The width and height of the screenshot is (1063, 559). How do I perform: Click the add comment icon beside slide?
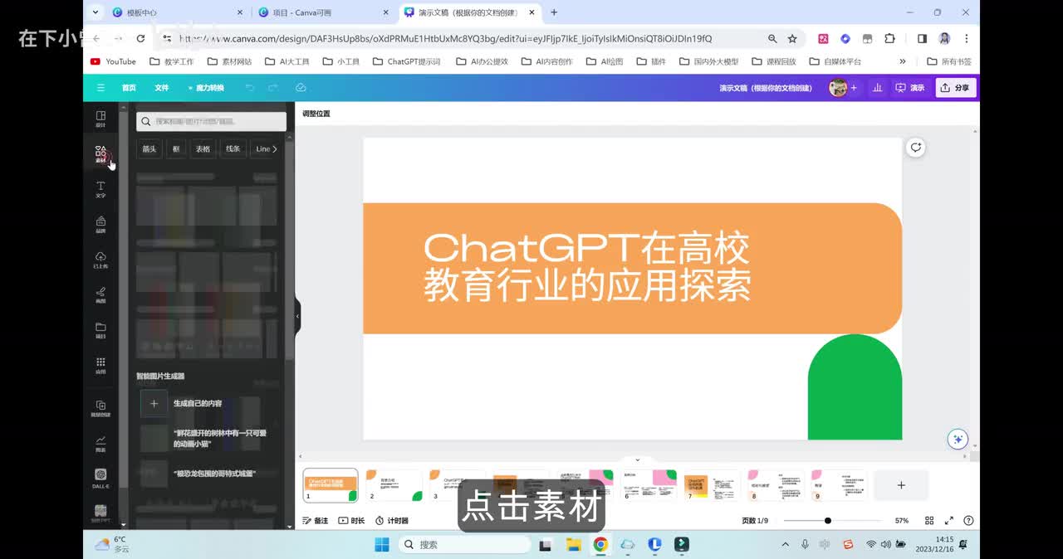pyautogui.click(x=915, y=148)
